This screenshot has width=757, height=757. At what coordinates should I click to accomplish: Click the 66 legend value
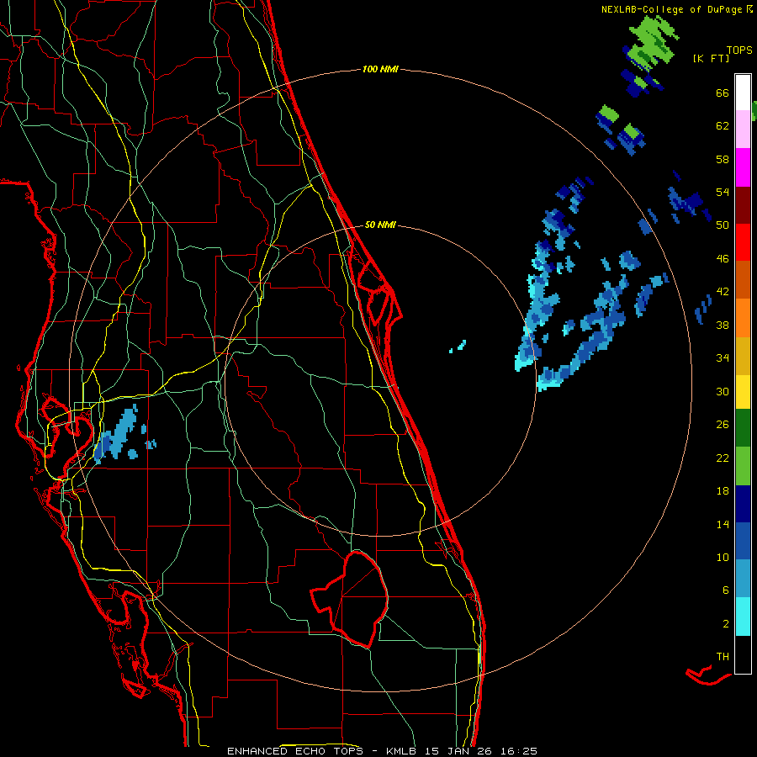pos(723,93)
